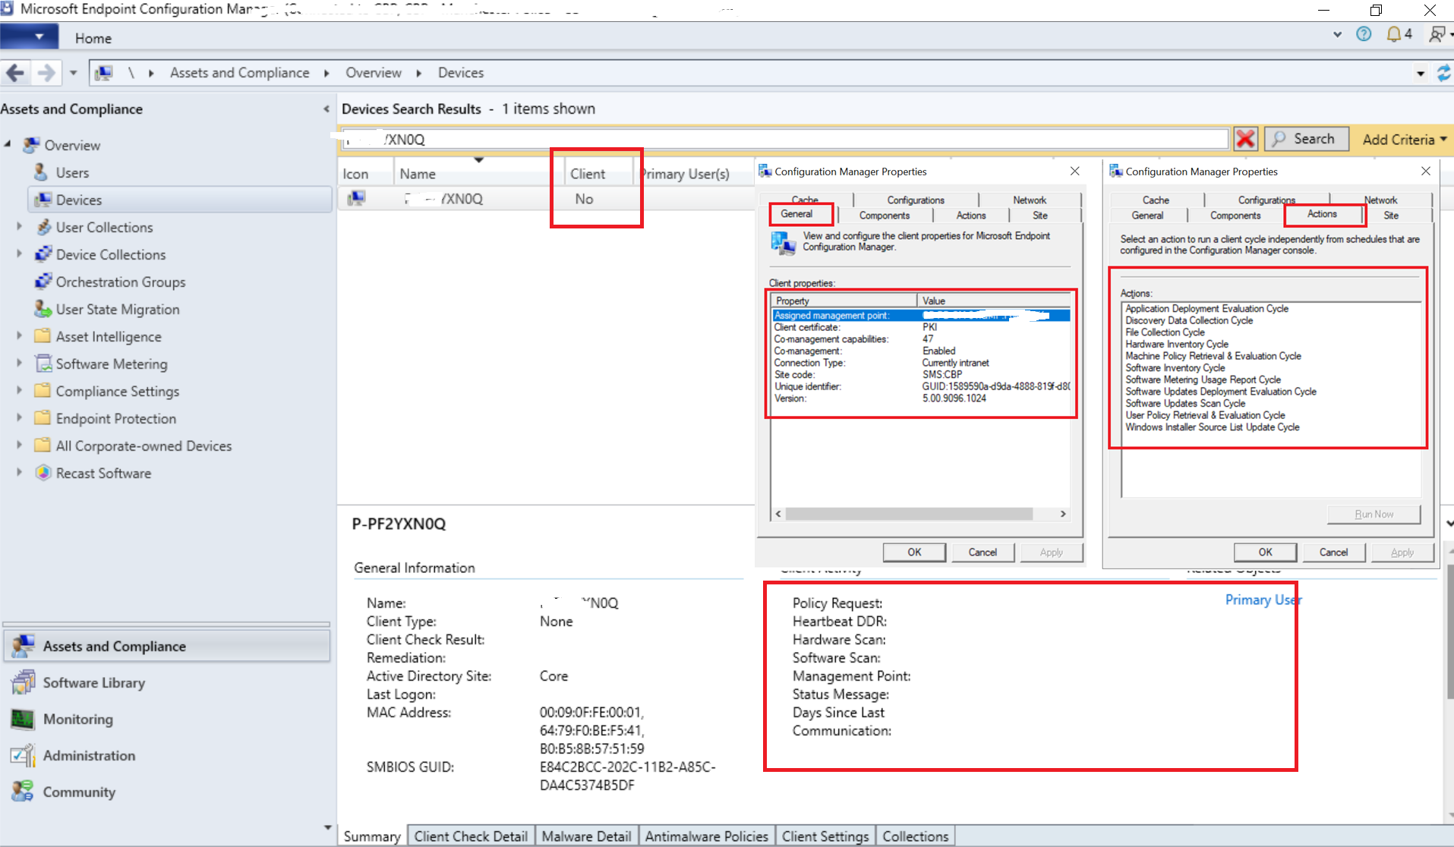Click the horizontal scrollbar in client properties
The image size is (1454, 847).
pos(908,514)
